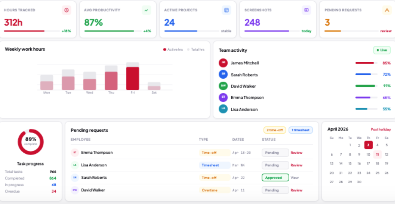Filter by 1 timesheet badge
Viewport: 395px width, 204px height.
pos(301,130)
